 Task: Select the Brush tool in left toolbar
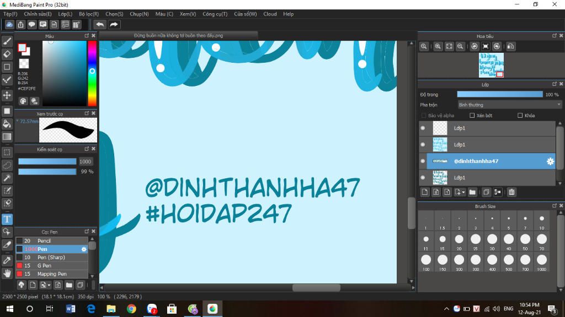(x=7, y=41)
